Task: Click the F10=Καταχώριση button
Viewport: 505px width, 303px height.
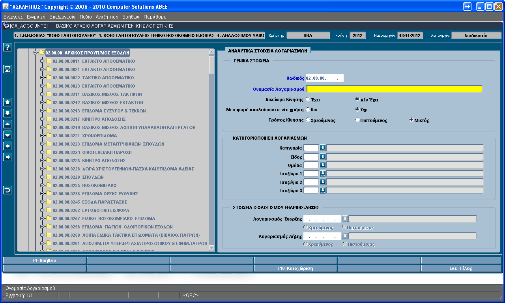Action: click(x=295, y=268)
